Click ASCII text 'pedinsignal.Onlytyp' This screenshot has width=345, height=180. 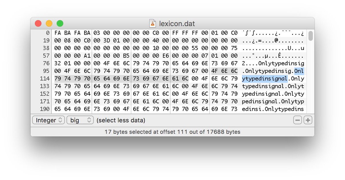(x=273, y=101)
